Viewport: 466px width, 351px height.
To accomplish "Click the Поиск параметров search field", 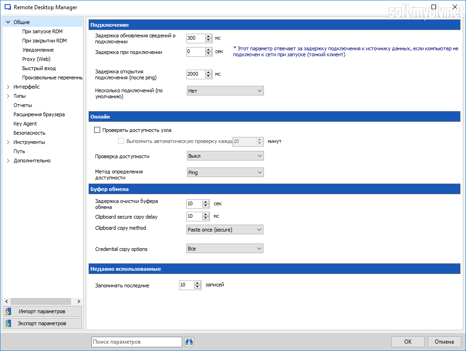I will point(137,342).
